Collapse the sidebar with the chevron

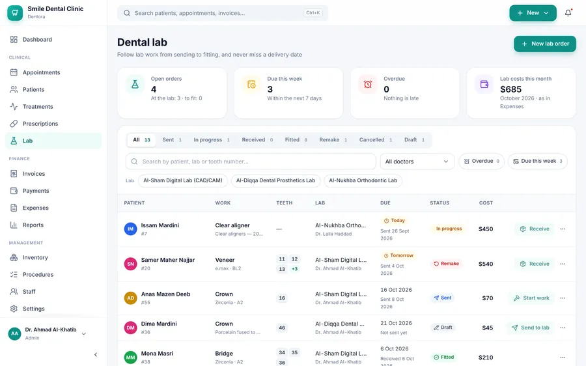tap(96, 354)
